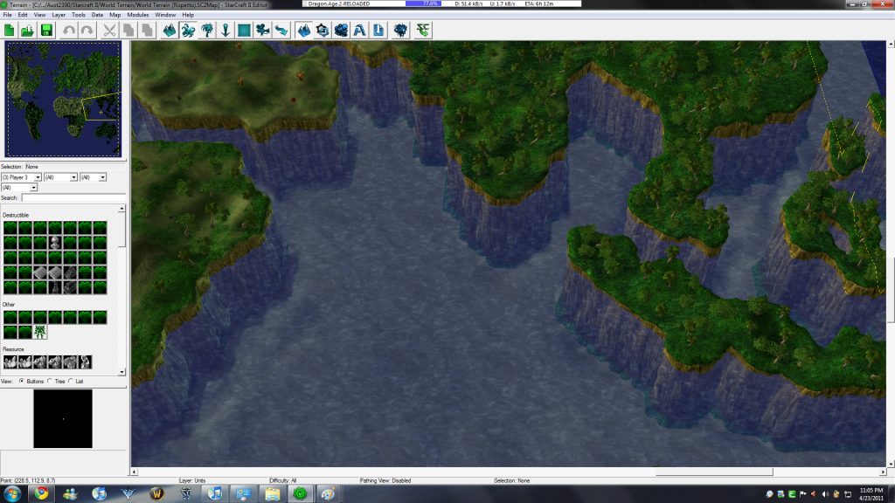Cut selection with the scissors icon
This screenshot has height=503, width=895.
coord(109,31)
